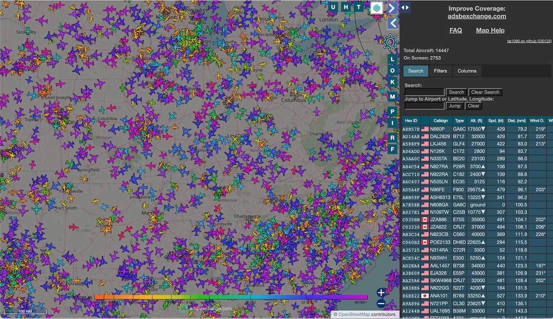Viewport: 553px width, 319px height.
Task: Click the orange end of altitude color bar
Action: coord(97,297)
